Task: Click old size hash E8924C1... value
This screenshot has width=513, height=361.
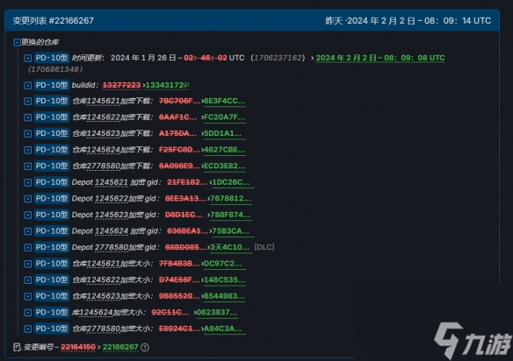Action: coord(179,329)
